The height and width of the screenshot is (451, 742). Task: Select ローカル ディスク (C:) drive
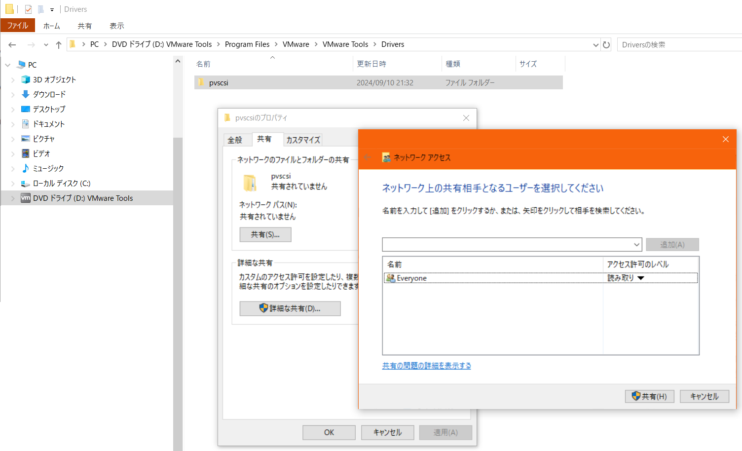(61, 183)
